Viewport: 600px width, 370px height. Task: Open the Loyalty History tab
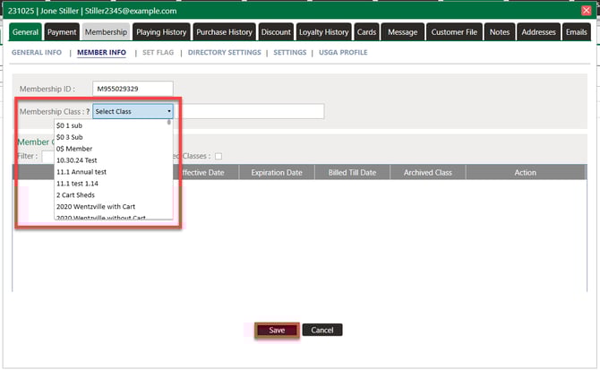[324, 32]
